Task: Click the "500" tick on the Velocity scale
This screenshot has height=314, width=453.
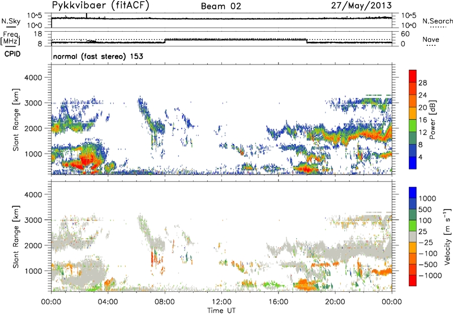Action: [x=425, y=209]
